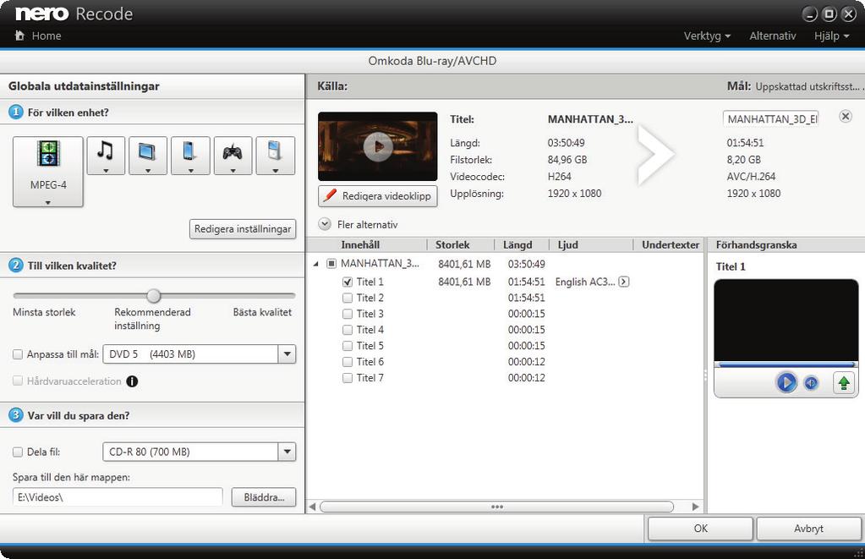Open MPEG-4 profile dropdown arrow

[48, 202]
